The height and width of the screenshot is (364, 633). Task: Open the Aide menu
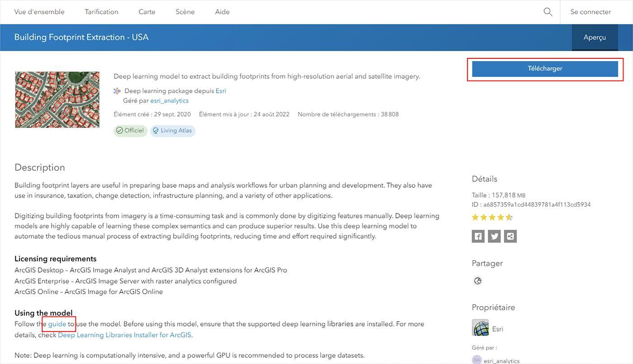tap(222, 12)
